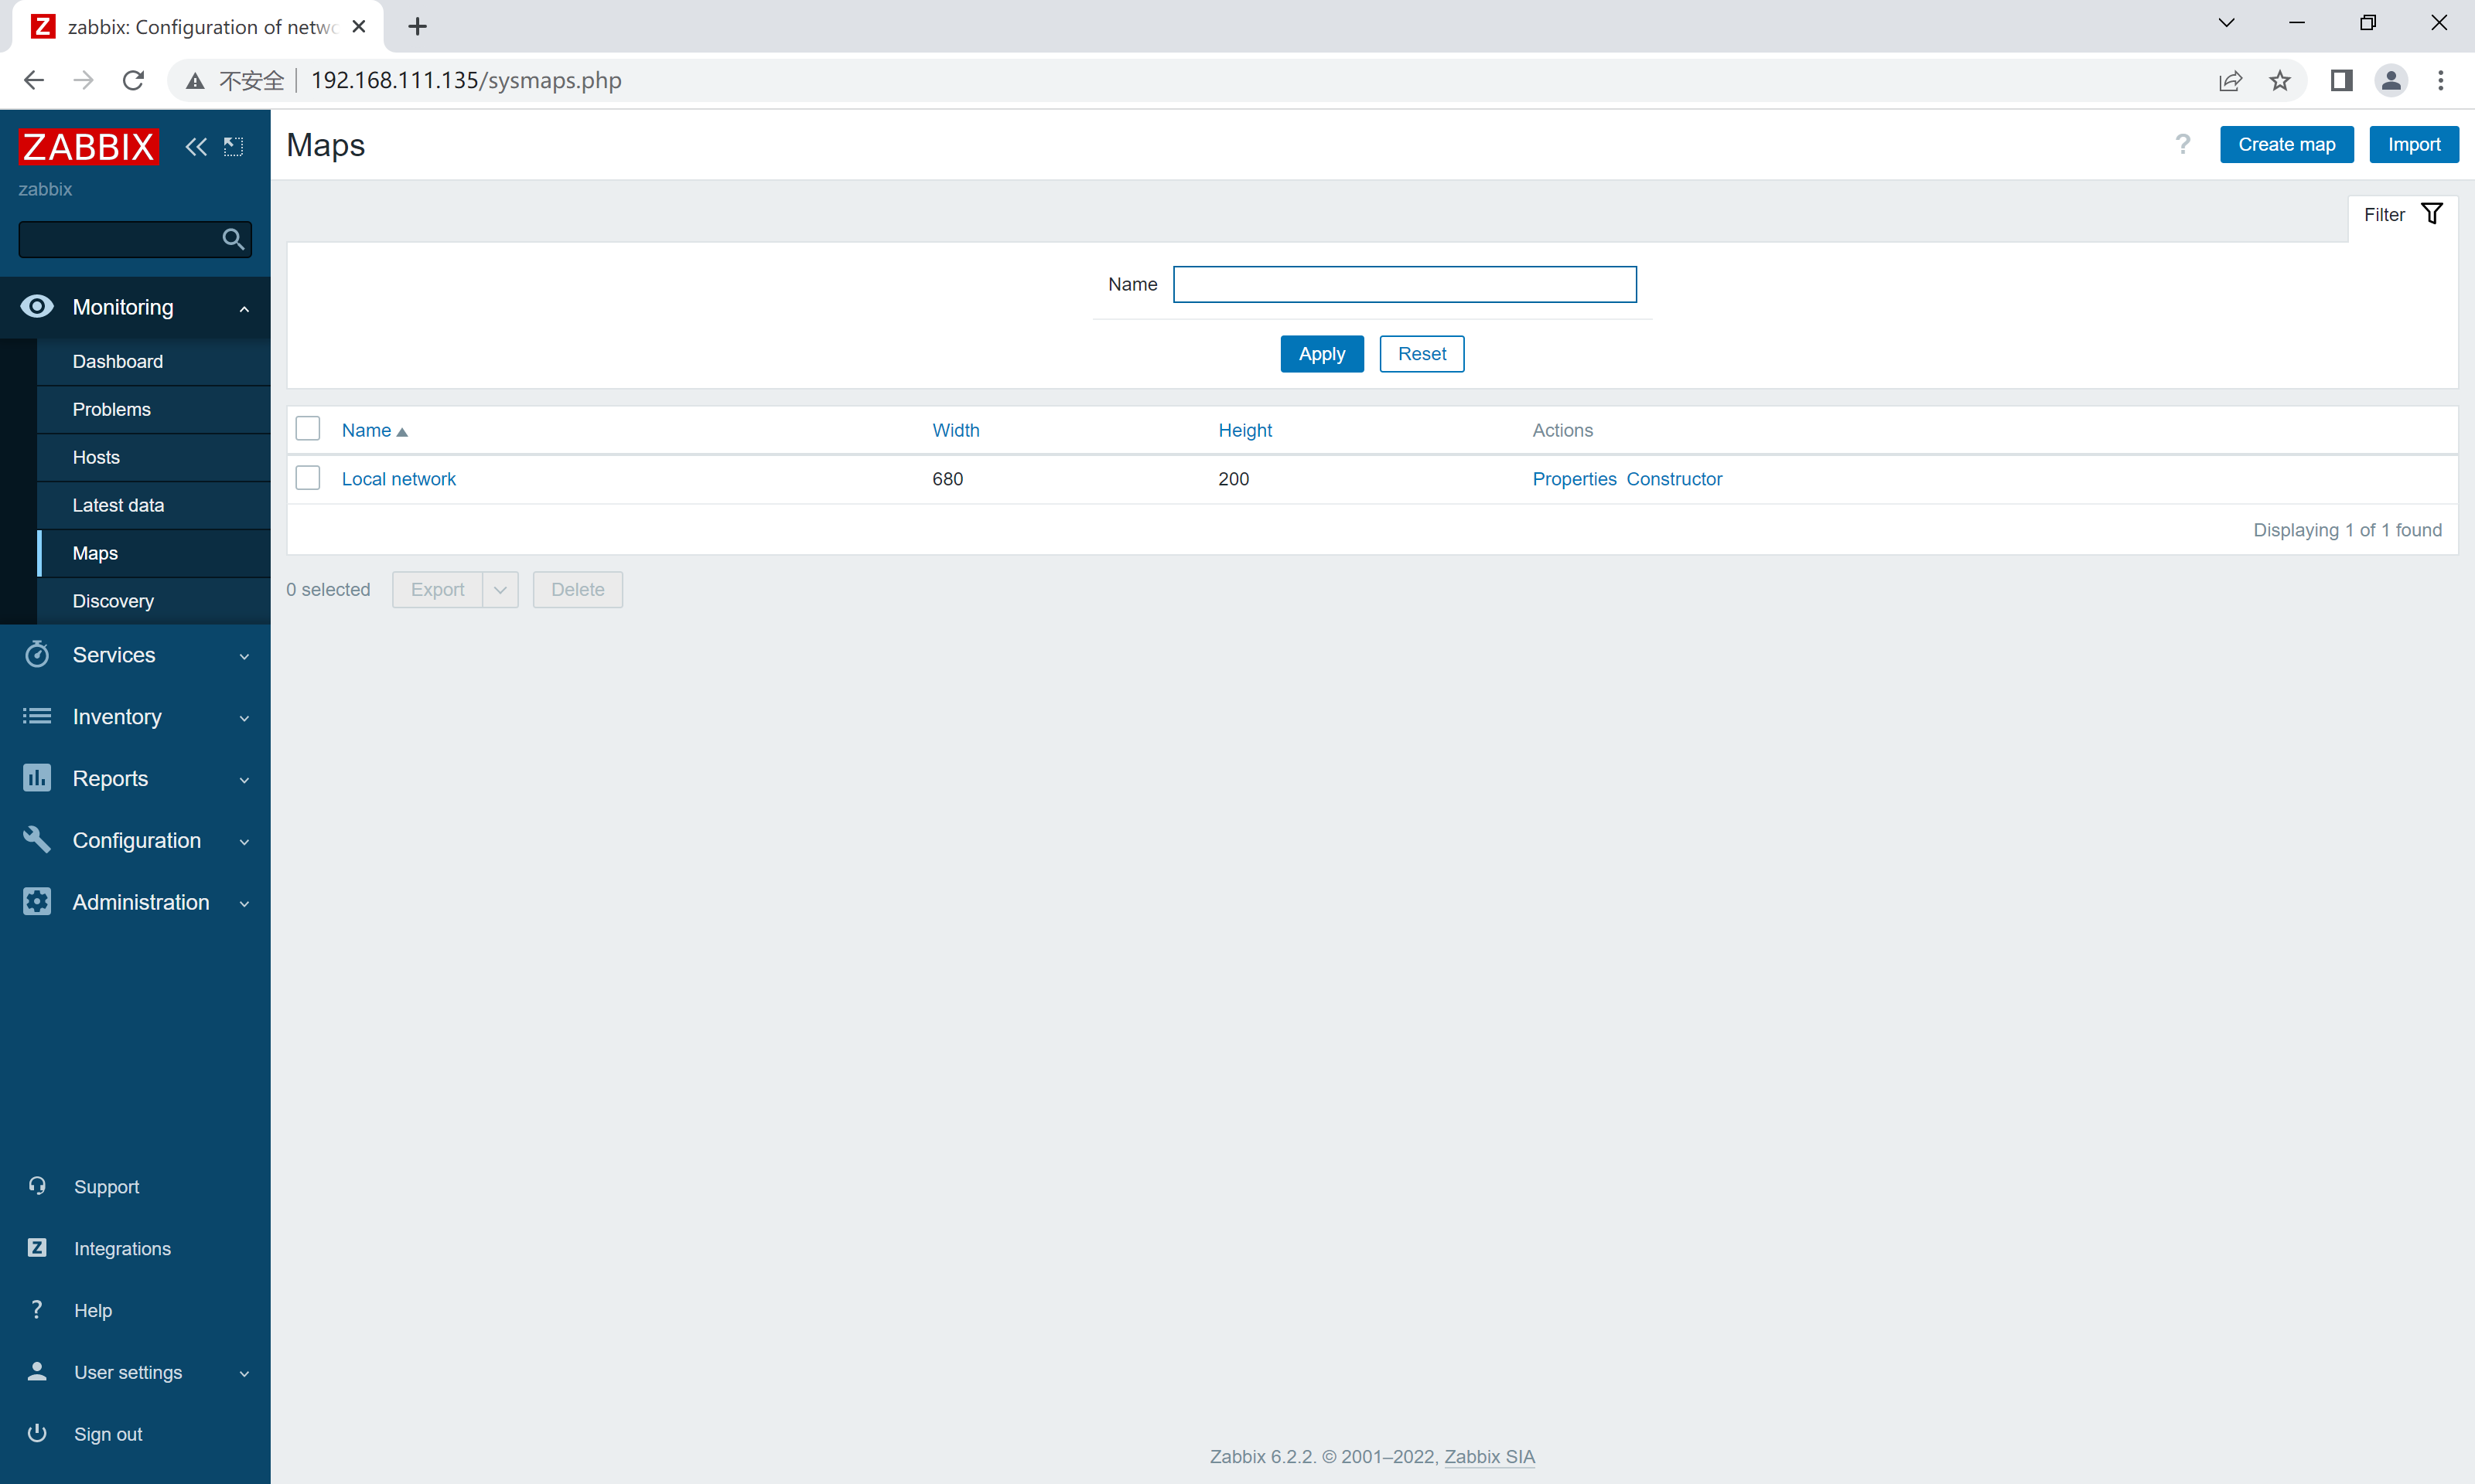Sort maps by Width column

pyautogui.click(x=955, y=430)
